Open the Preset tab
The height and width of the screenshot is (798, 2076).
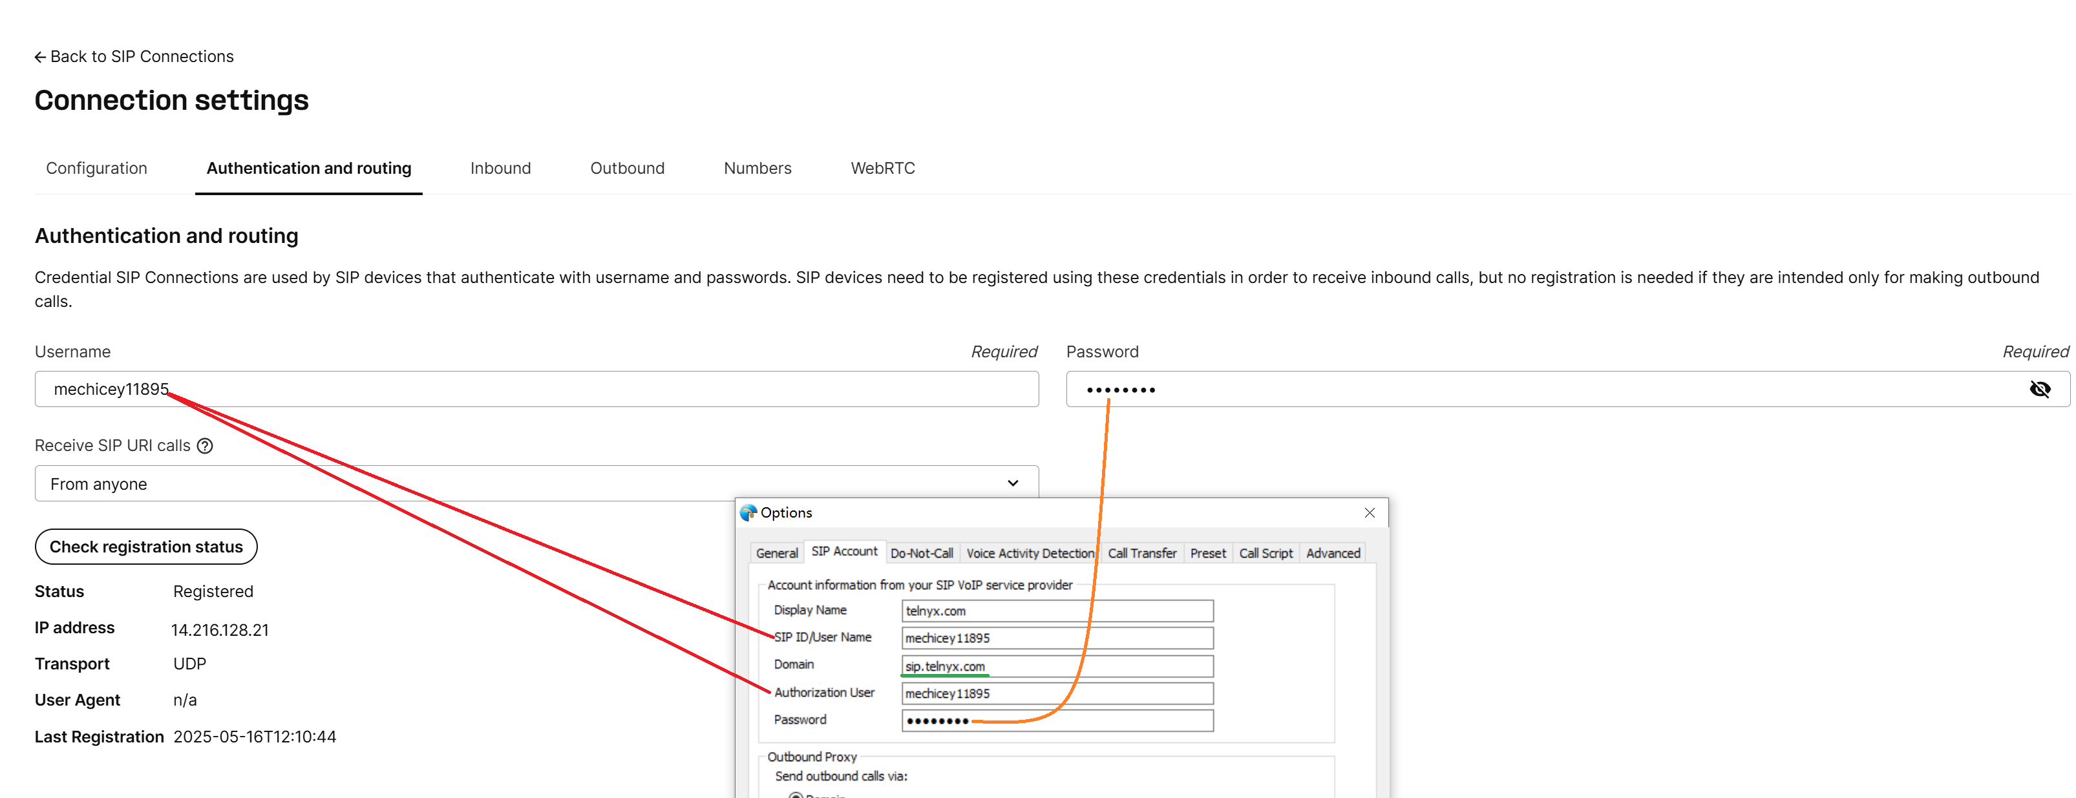1207,553
